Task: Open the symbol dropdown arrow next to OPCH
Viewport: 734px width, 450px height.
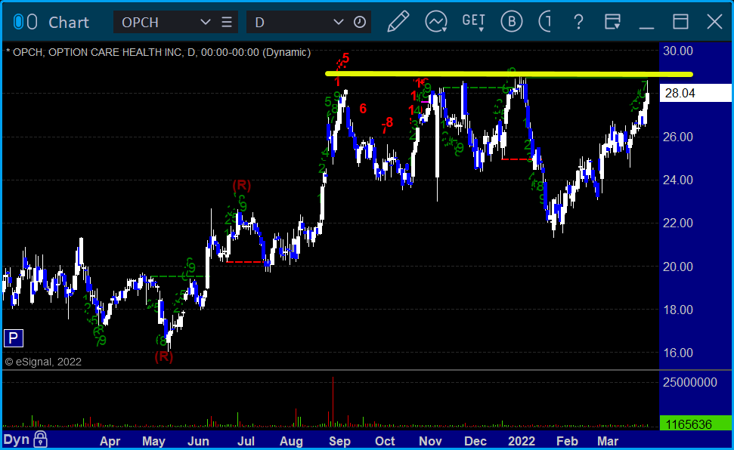Action: (205, 22)
